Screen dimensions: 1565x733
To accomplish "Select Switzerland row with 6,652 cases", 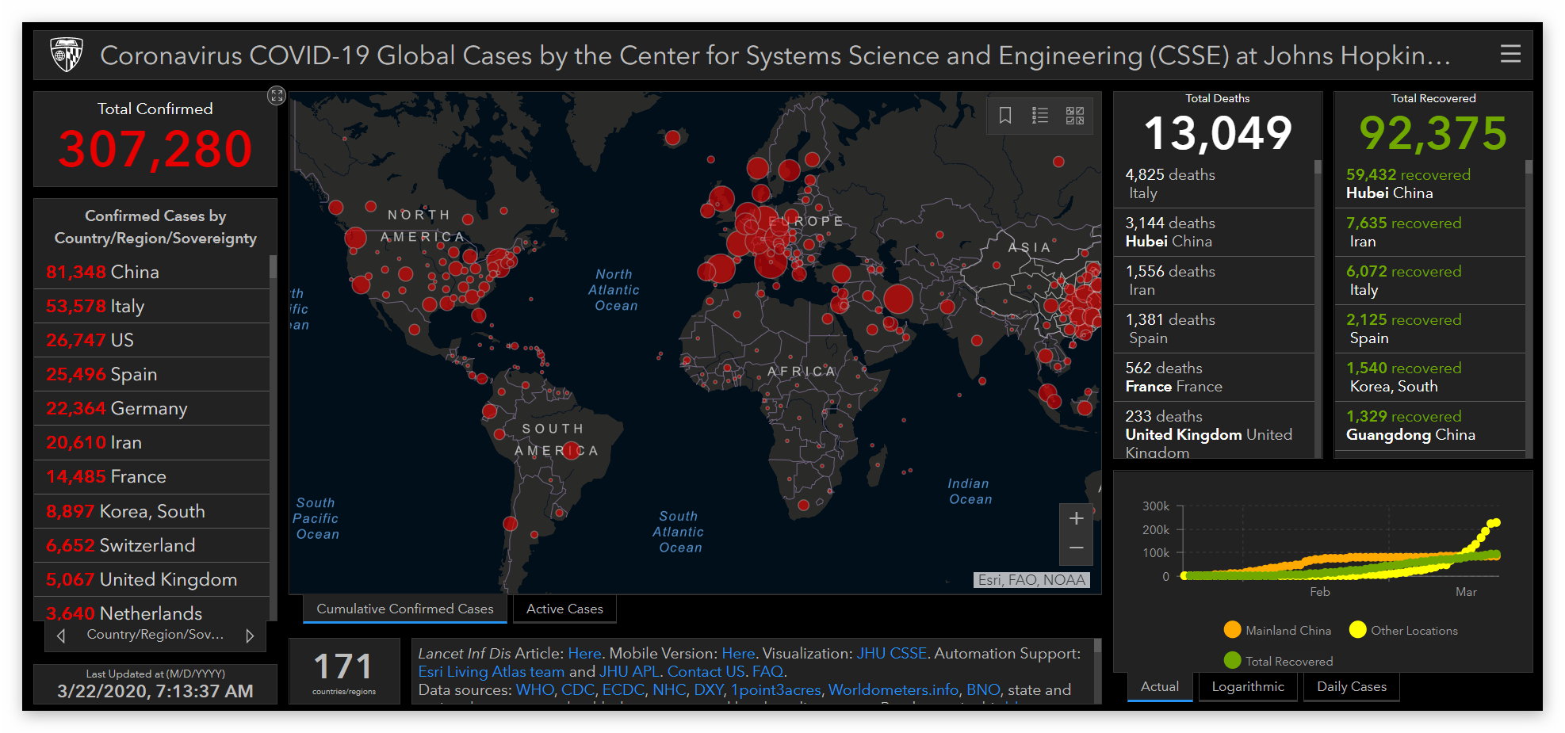I will (x=152, y=545).
